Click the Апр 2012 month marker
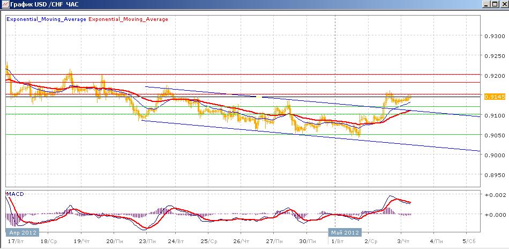This screenshot has width=509, height=249. [x=22, y=233]
